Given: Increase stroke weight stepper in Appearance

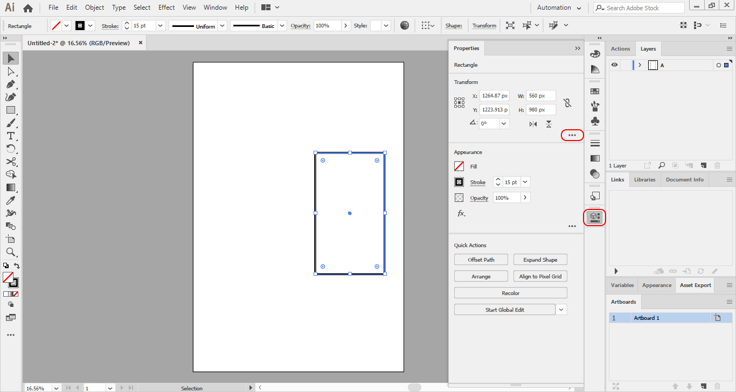Looking at the screenshot, I should click(498, 179).
